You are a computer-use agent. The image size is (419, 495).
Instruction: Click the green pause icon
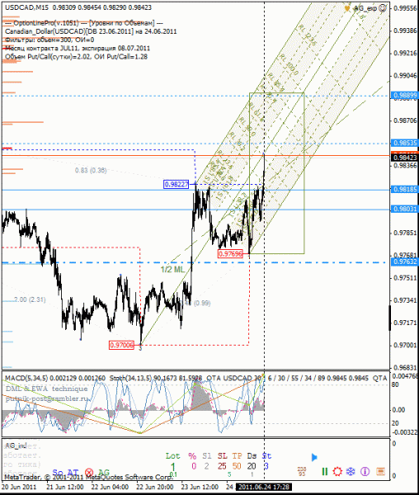pyautogui.click(x=324, y=472)
